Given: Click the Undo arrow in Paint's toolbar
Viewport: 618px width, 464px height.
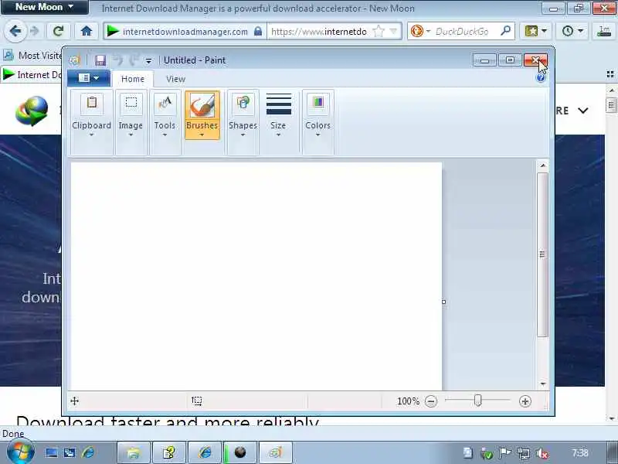Looking at the screenshot, I should click(118, 60).
